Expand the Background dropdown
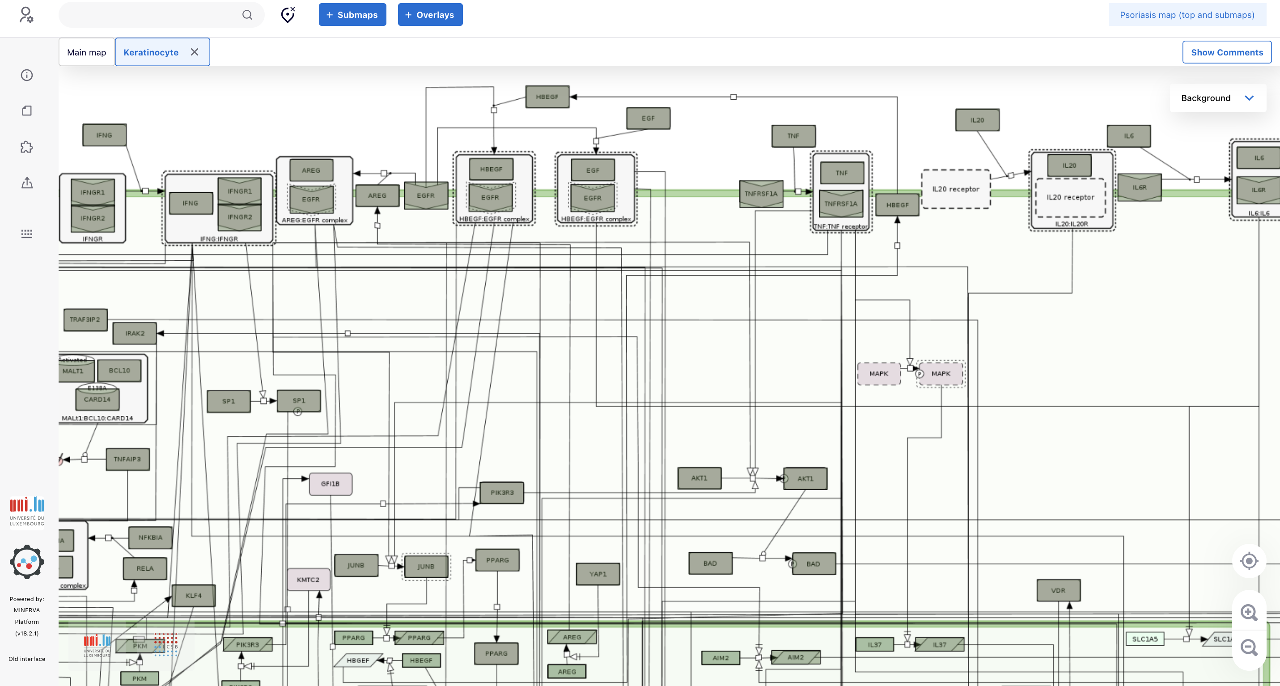This screenshot has height=686, width=1280. 1217,98
